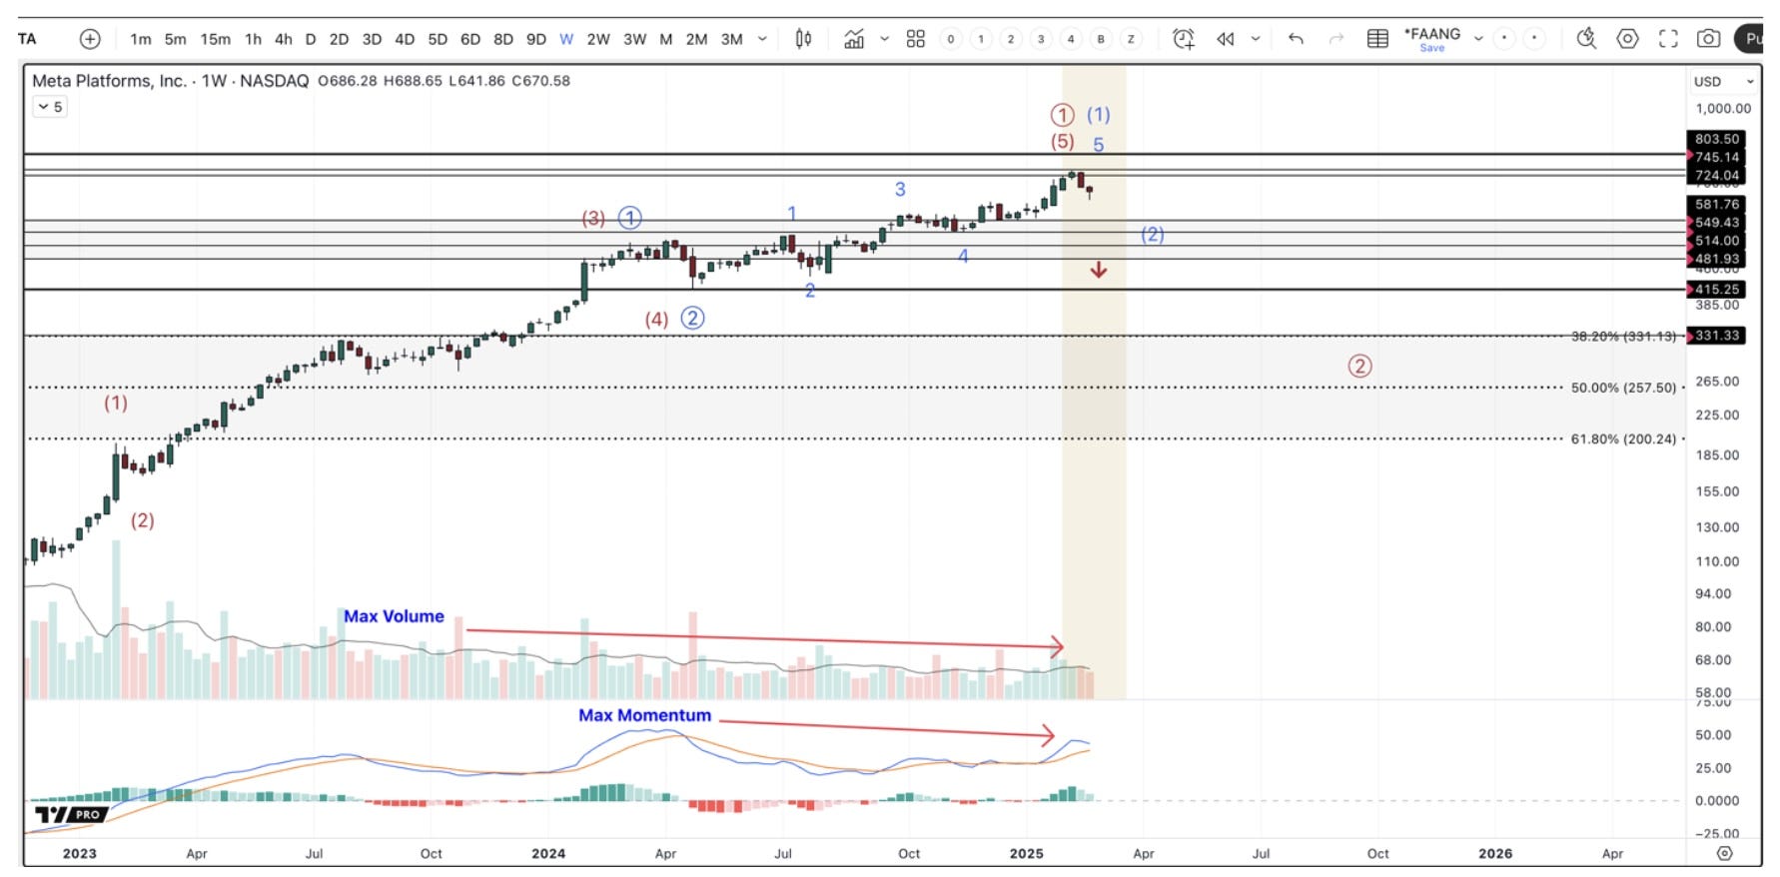Open chart time zone settings gear

click(x=1724, y=853)
